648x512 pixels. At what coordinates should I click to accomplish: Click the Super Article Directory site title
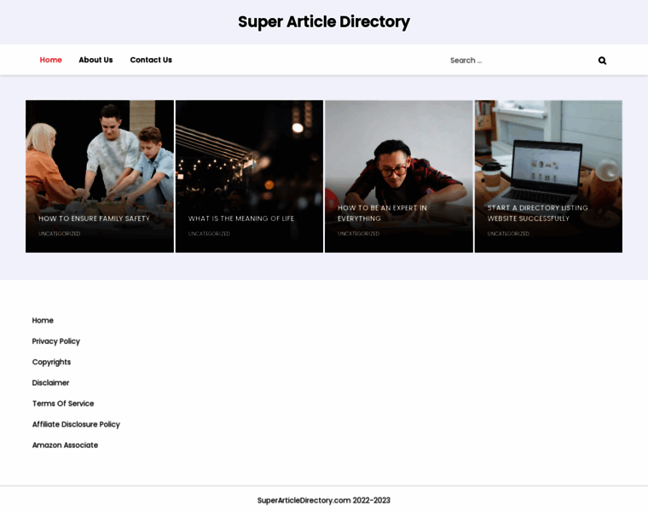click(324, 21)
